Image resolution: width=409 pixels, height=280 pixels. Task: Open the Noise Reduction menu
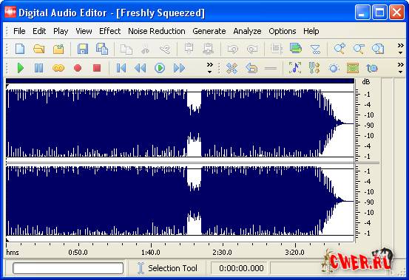(157, 31)
